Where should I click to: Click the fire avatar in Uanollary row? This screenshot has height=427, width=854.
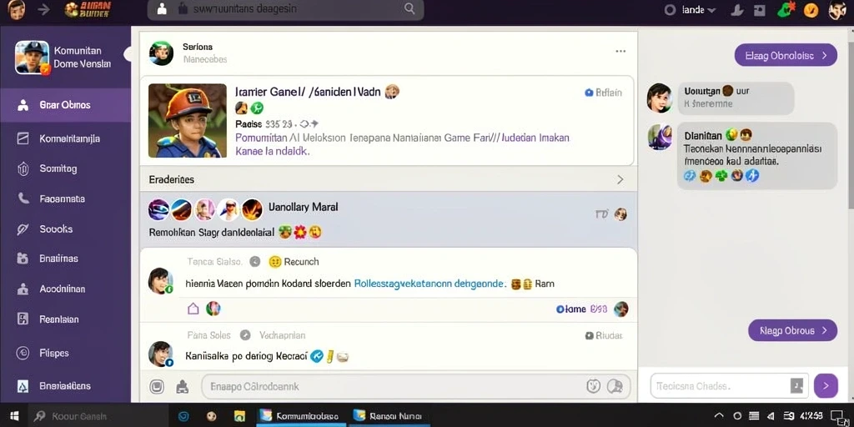(252, 209)
